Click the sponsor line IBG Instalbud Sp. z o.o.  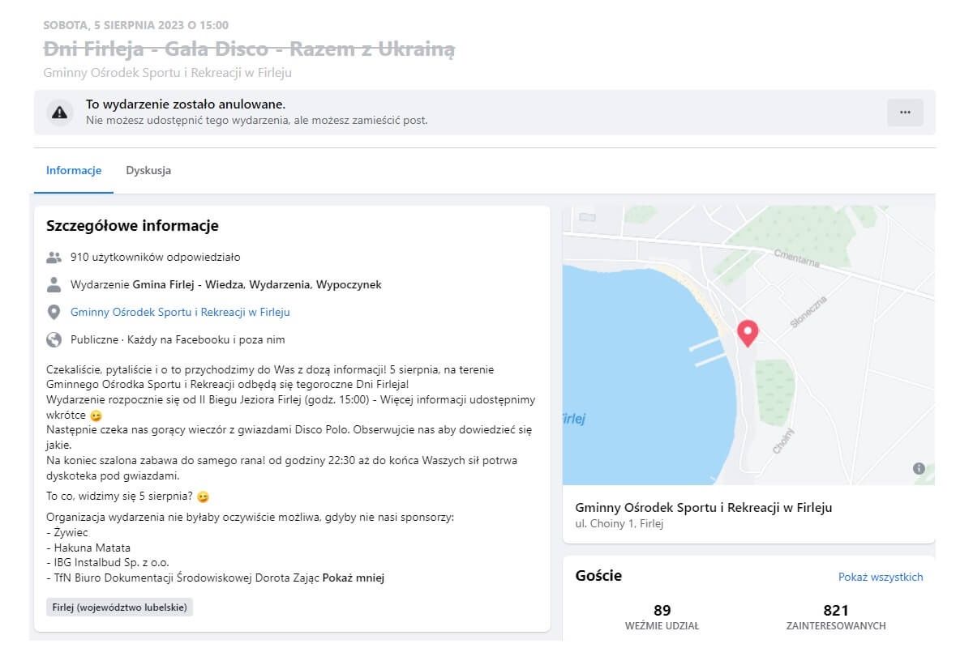coord(108,563)
